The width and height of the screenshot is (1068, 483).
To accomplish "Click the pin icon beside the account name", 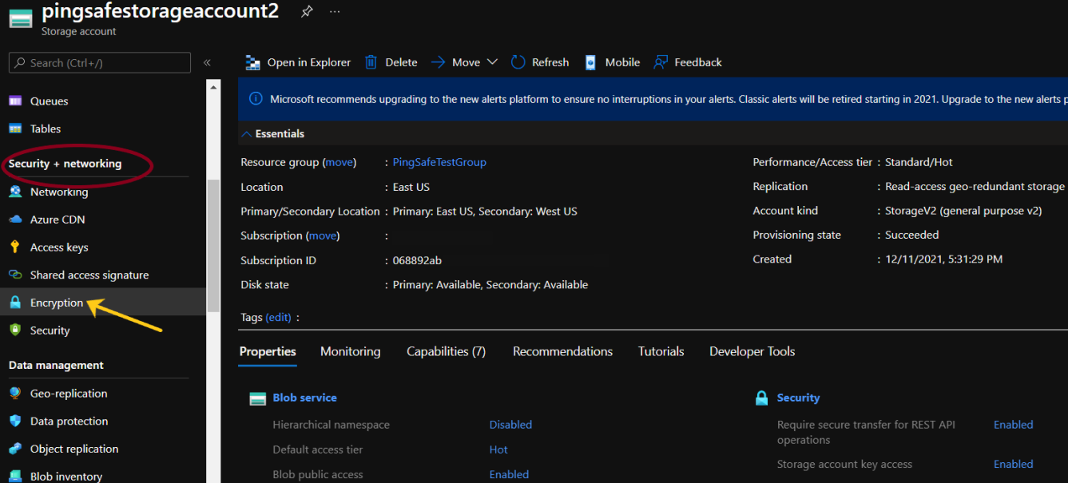I will [x=307, y=12].
